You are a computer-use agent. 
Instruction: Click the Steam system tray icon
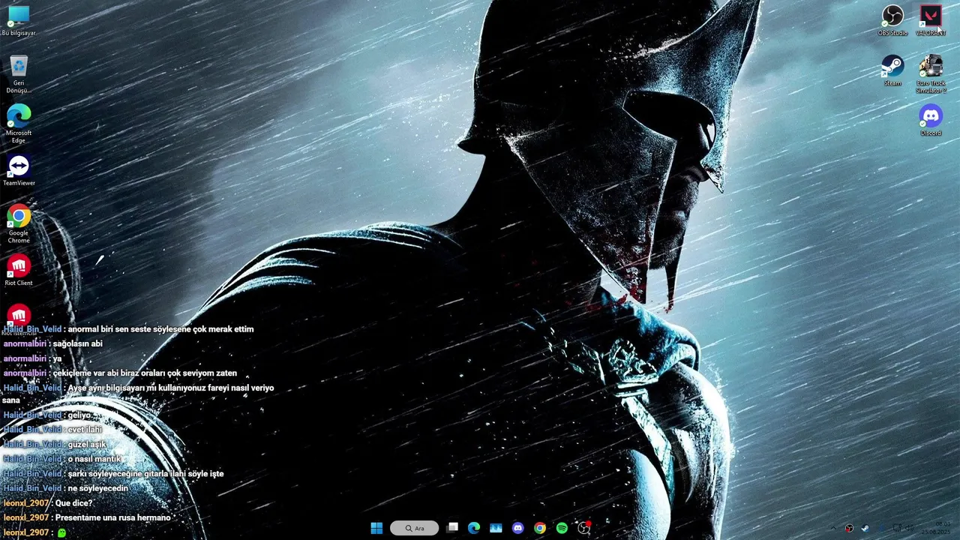click(x=865, y=528)
